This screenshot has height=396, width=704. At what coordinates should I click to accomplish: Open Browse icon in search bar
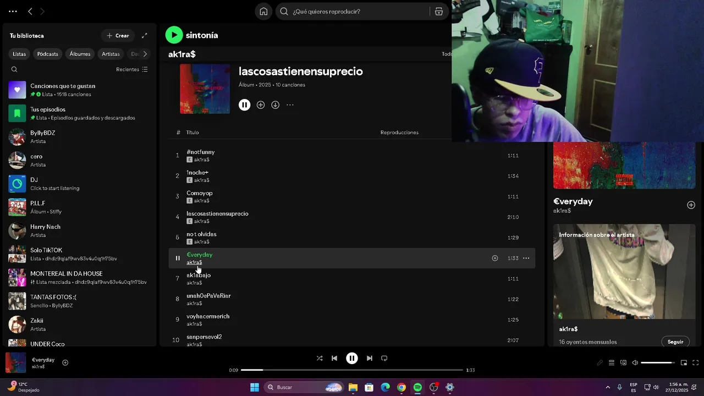(439, 12)
